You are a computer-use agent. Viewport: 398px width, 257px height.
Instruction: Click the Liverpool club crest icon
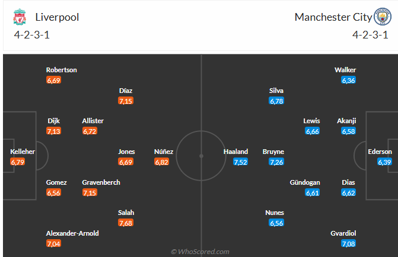pos(20,17)
